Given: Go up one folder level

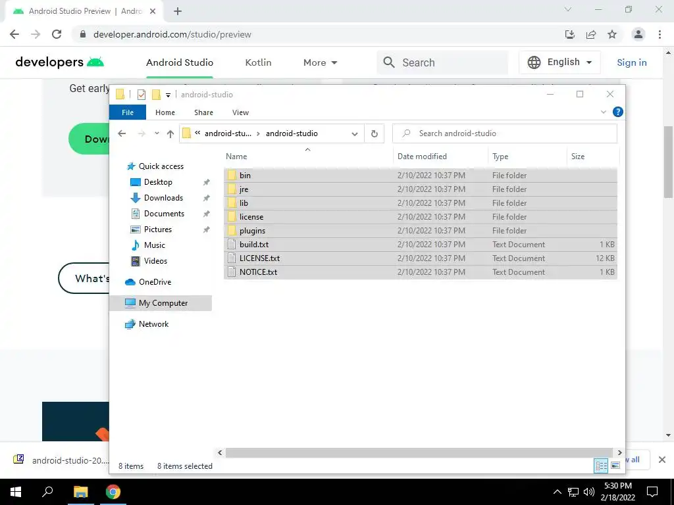Looking at the screenshot, I should 170,133.
